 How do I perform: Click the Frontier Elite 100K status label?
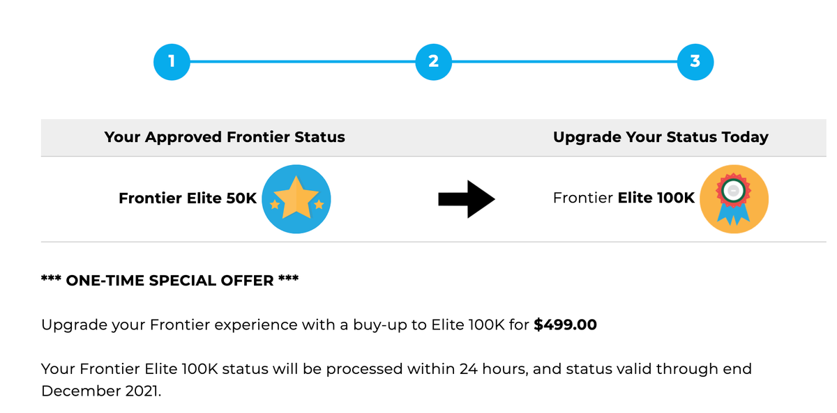coord(624,198)
